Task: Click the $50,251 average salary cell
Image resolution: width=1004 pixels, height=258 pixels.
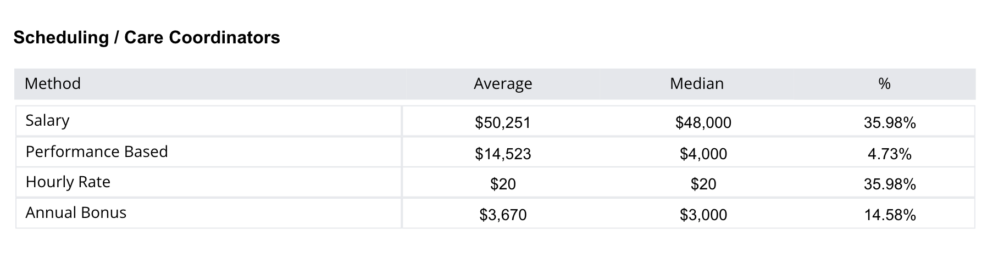Action: (503, 122)
